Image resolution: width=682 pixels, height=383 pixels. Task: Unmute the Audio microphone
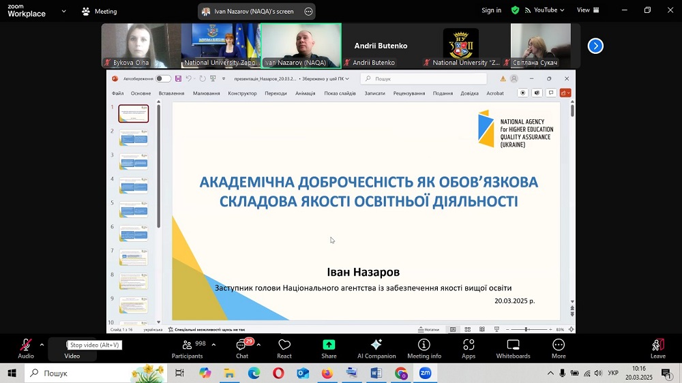(x=26, y=348)
